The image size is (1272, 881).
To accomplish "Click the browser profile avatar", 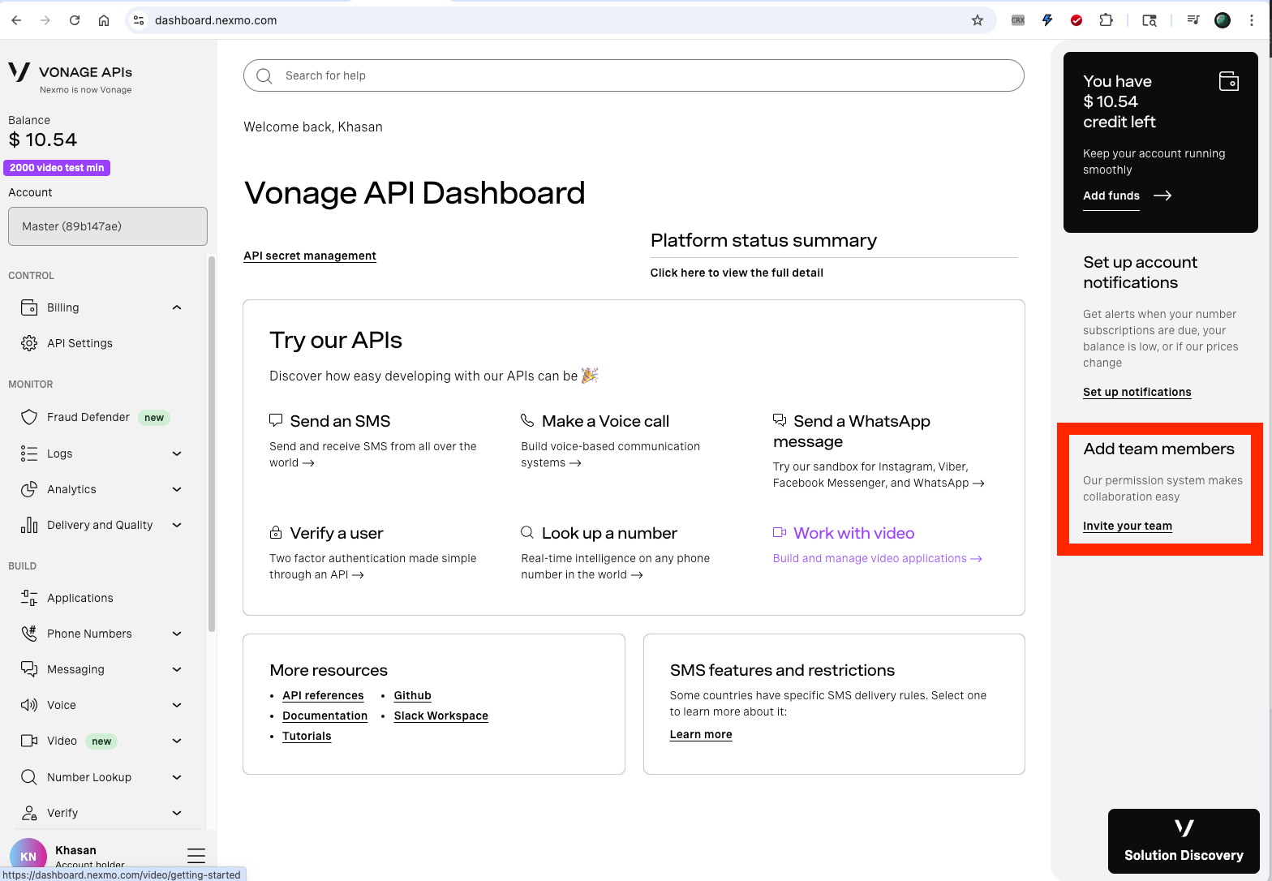I will click(x=1223, y=20).
